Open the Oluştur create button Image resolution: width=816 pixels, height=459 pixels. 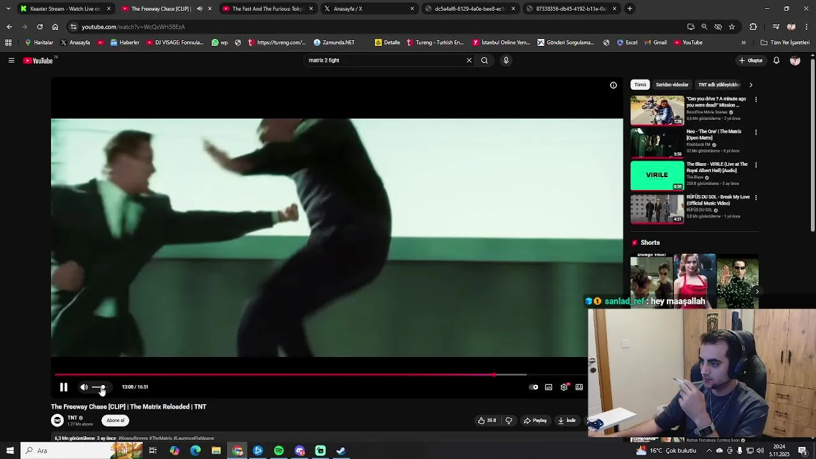[x=751, y=61]
